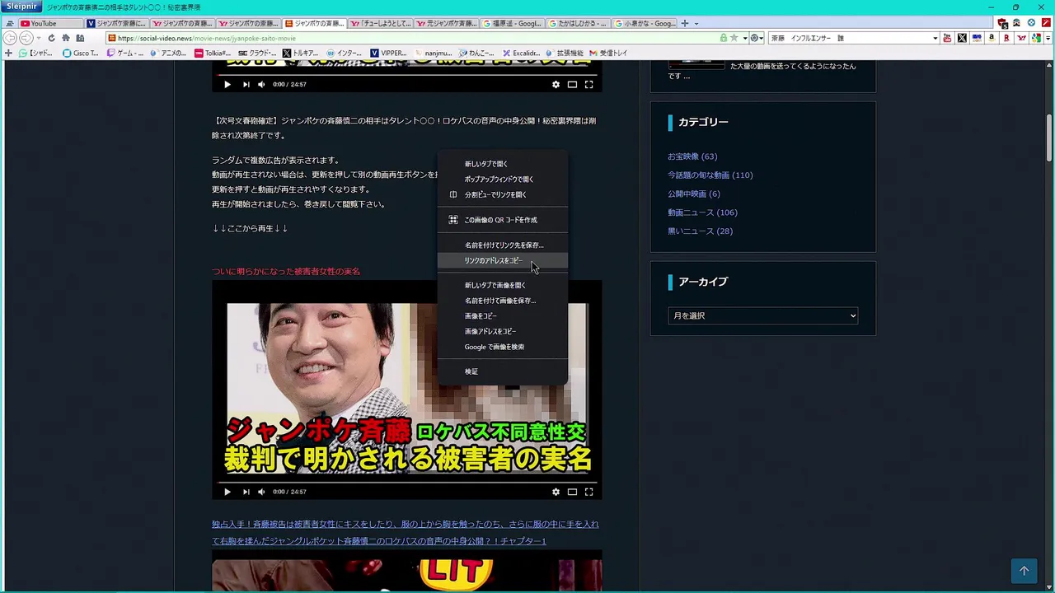Open the 今話題の旬な動画 category link

click(710, 175)
